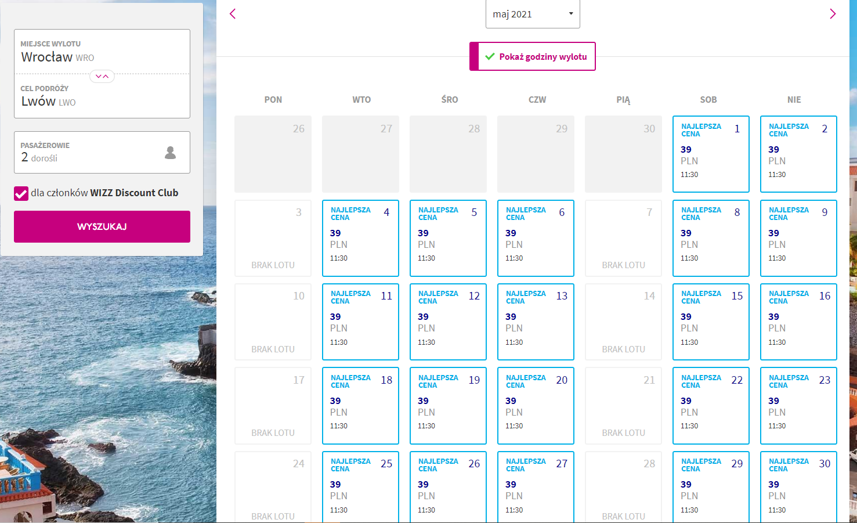The height and width of the screenshot is (523, 857).
Task: Go to the next month arrow
Action: pos(833,13)
